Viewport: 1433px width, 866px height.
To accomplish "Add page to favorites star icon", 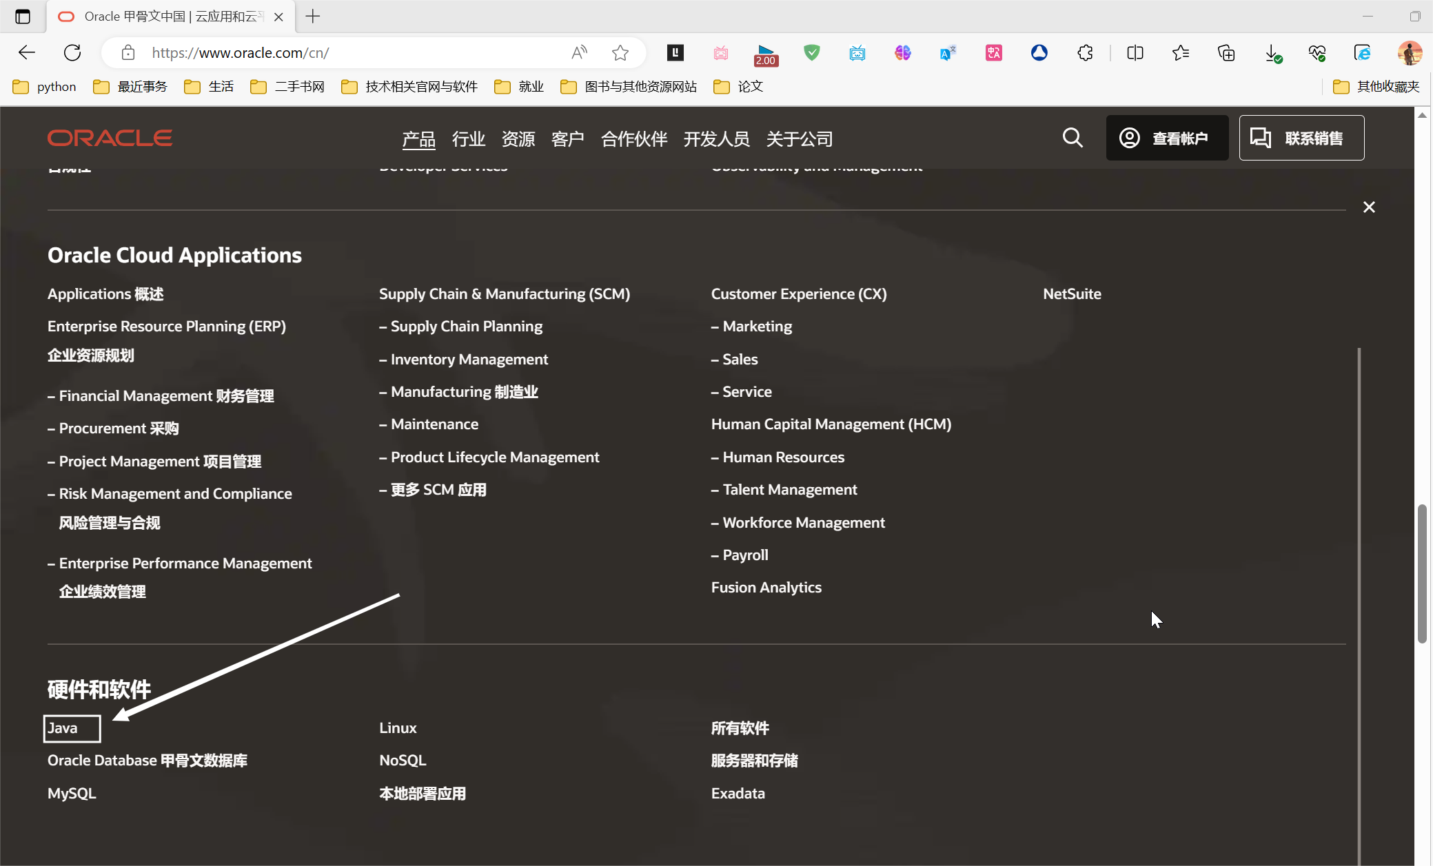I will (x=620, y=52).
